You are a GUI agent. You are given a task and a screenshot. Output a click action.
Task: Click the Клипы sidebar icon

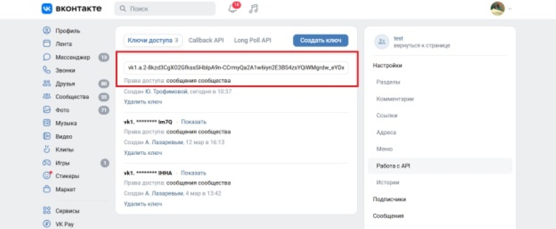pyautogui.click(x=47, y=149)
